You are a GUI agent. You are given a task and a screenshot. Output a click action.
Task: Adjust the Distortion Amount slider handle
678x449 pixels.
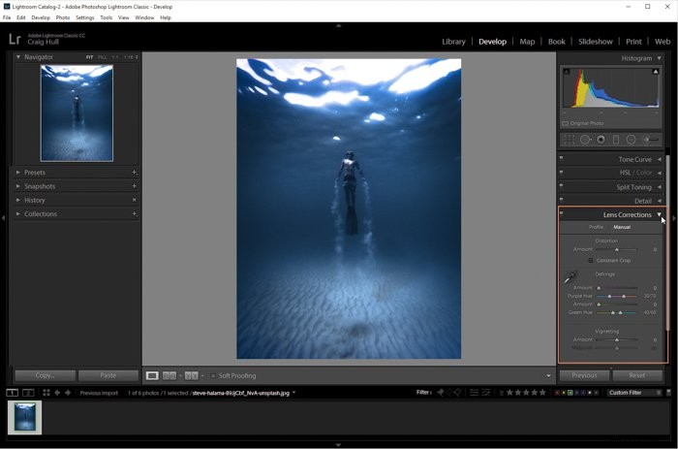coord(617,250)
